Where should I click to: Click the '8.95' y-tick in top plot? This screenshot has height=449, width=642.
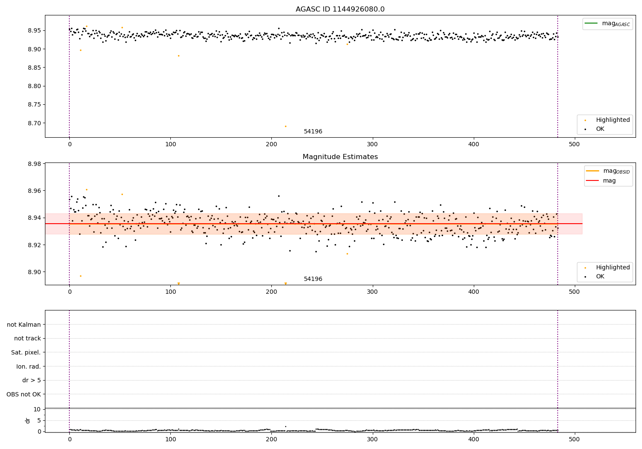tap(35, 31)
